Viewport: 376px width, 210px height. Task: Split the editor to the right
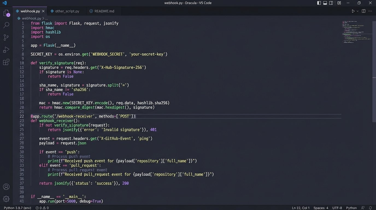coord(363,11)
